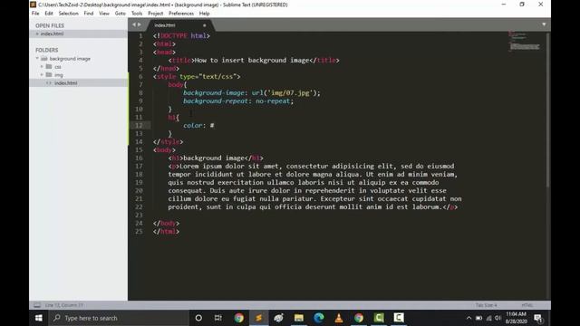
Task: Open the Find menu
Action: coord(89,14)
